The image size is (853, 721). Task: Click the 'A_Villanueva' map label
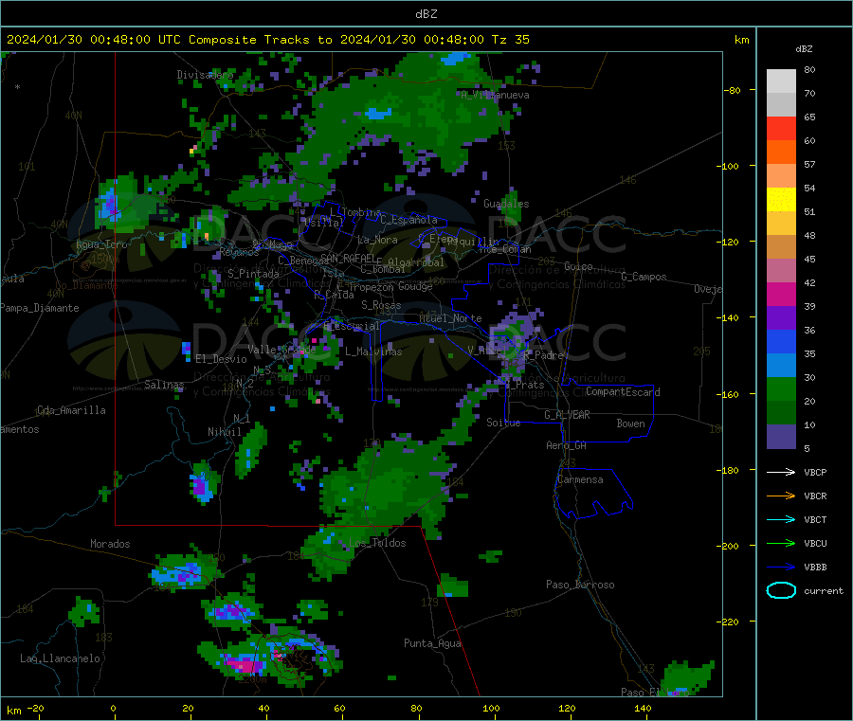[x=495, y=95]
